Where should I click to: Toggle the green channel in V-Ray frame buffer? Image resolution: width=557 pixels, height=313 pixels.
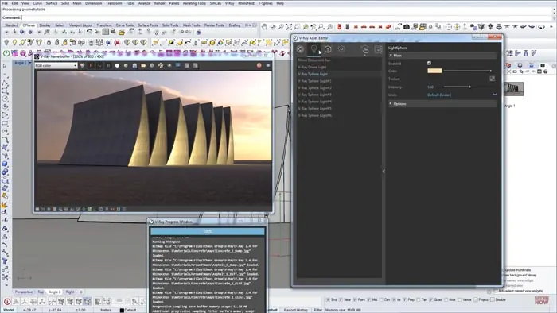[x=99, y=66]
